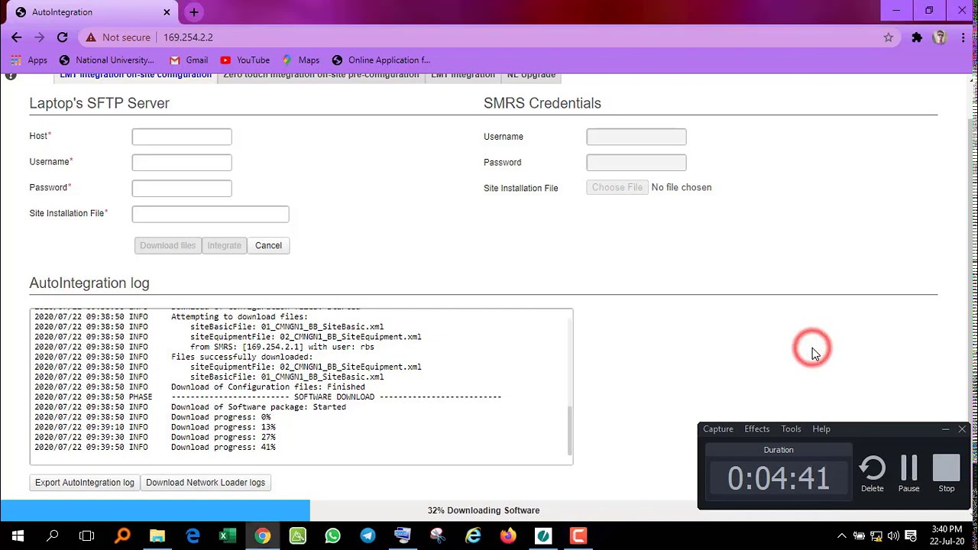
Task: Click the SFTP Username input field
Action: click(182, 163)
